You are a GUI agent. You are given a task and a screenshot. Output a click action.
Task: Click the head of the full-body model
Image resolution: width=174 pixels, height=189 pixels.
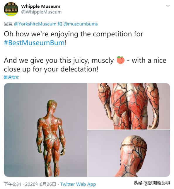coord(52,105)
